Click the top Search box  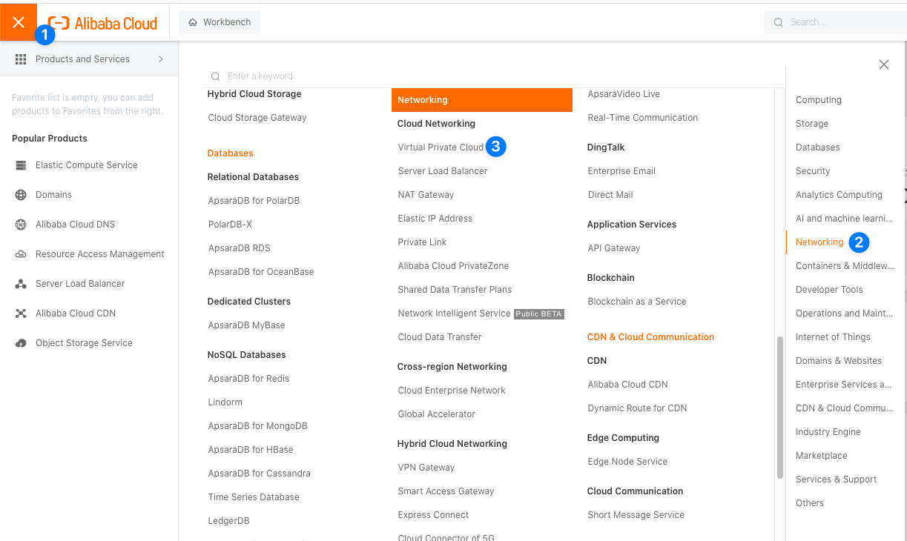[838, 22]
